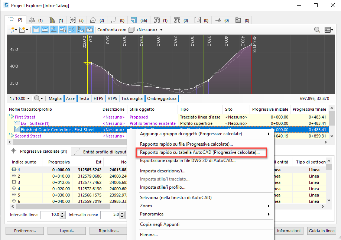The height and width of the screenshot is (240, 341).
Task: Toggle the dashed offset alignment filter button
Action: tap(72, 30)
